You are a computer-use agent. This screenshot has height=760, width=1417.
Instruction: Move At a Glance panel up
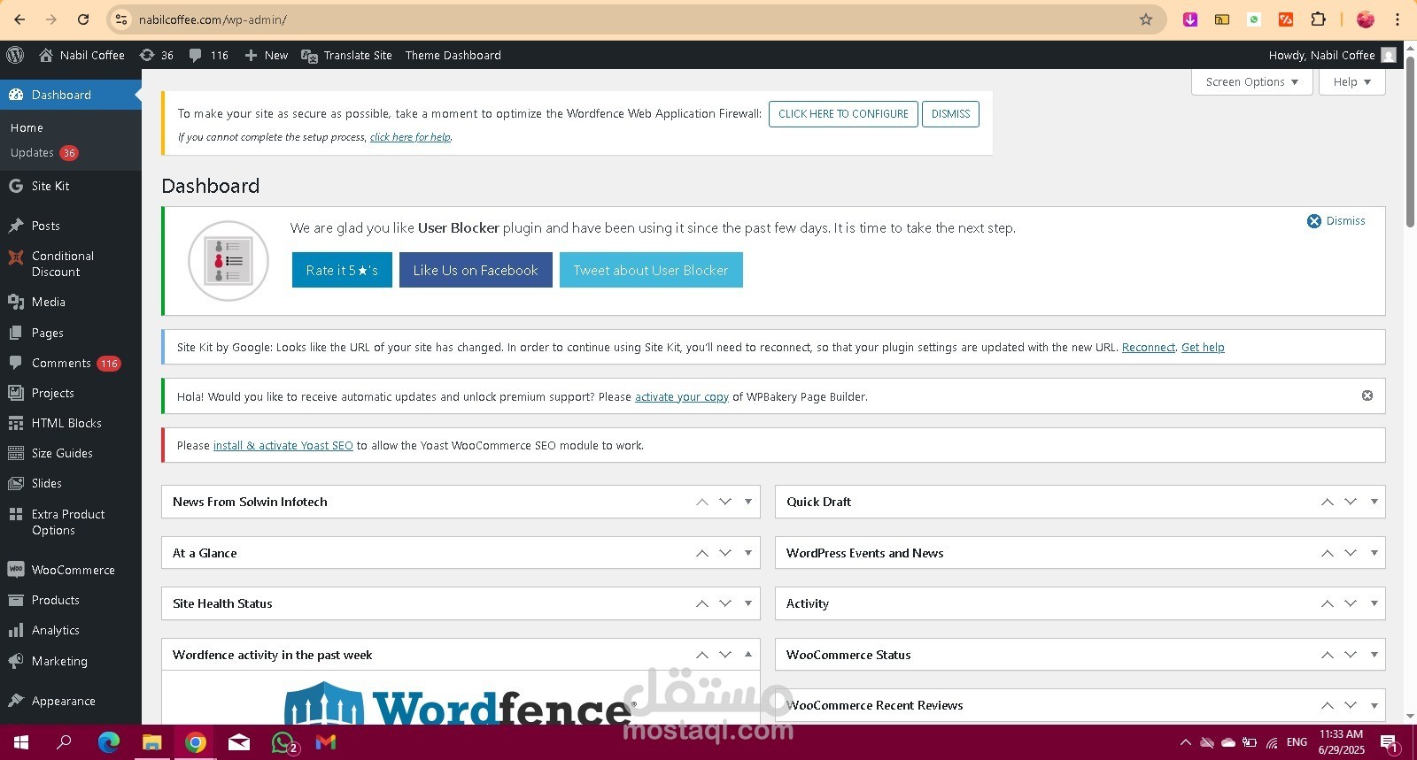(x=702, y=553)
